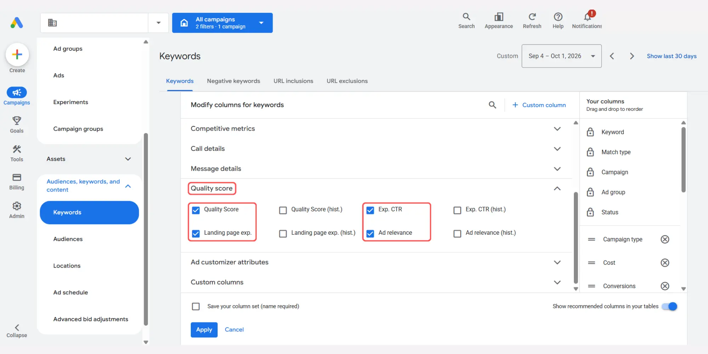Open All campaigns filter dropdown
This screenshot has height=354, width=708.
point(222,23)
